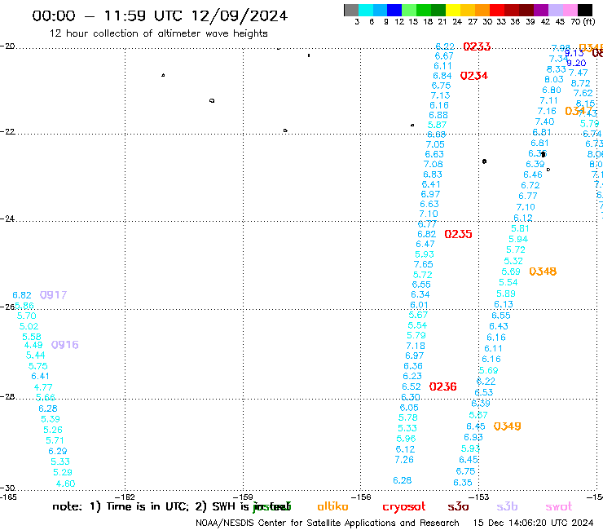Screen dimensions: 603x530
Task: Click wave height value 6.67
Action: [444, 56]
